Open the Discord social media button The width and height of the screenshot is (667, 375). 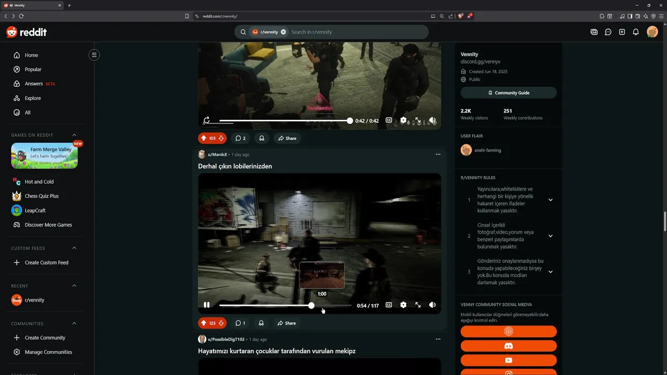coord(509,346)
